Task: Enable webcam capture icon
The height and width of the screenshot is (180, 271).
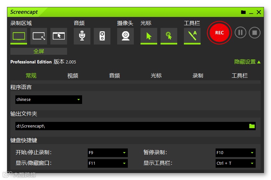Action: [125, 36]
